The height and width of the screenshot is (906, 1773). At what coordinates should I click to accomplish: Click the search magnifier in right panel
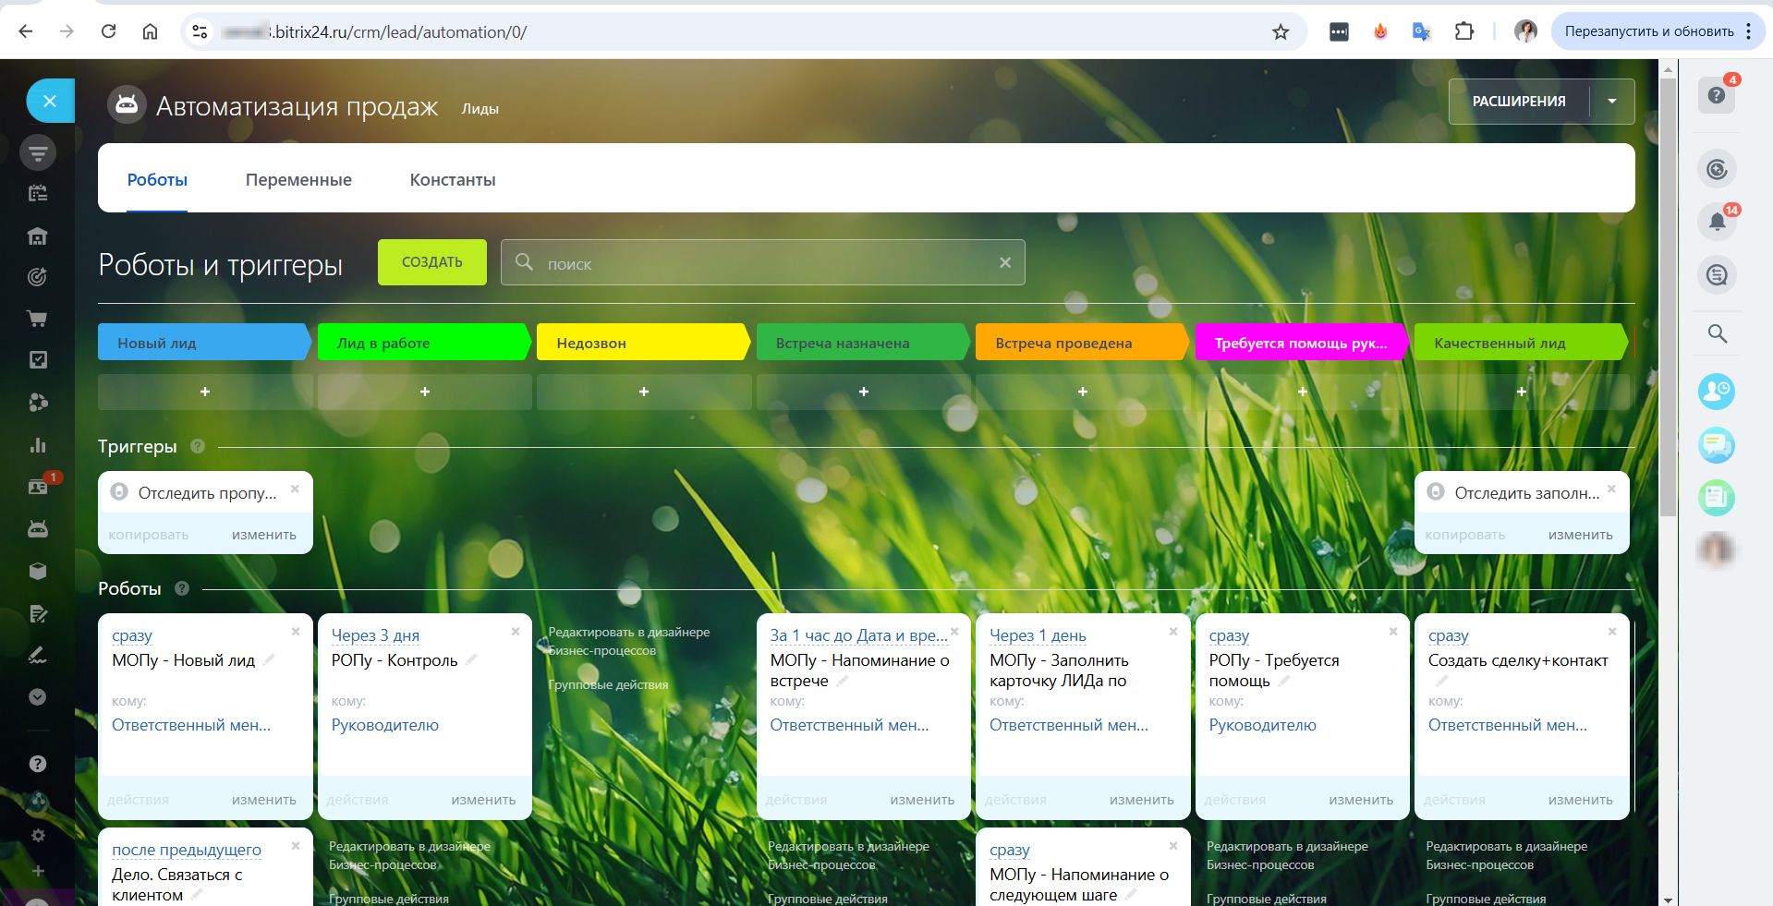click(x=1717, y=333)
